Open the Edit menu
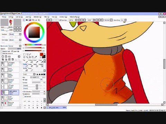Viewport: 166px width, 124px height. click(11, 17)
